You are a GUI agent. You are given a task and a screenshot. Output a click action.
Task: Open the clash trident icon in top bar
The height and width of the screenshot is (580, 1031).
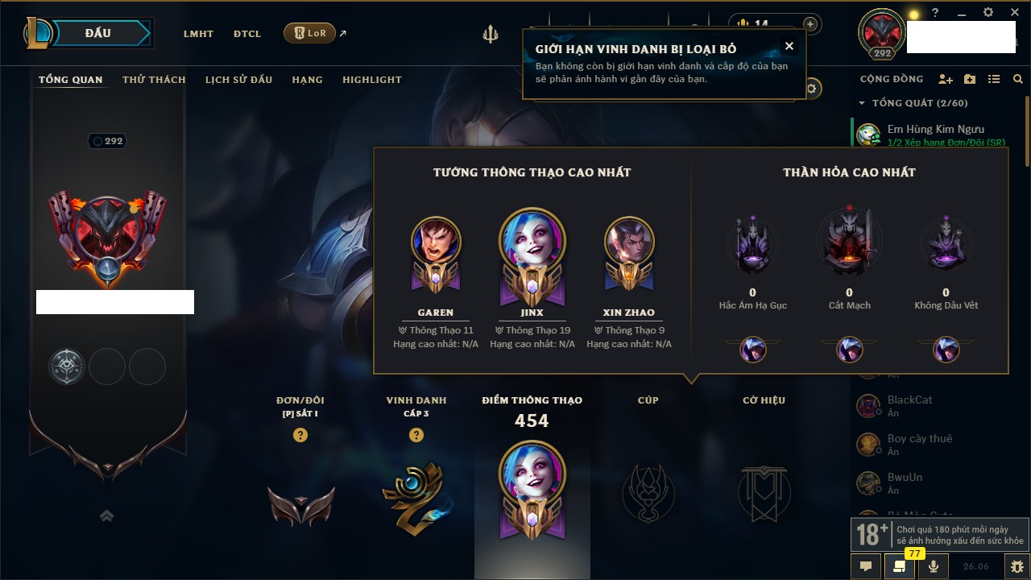coord(490,34)
